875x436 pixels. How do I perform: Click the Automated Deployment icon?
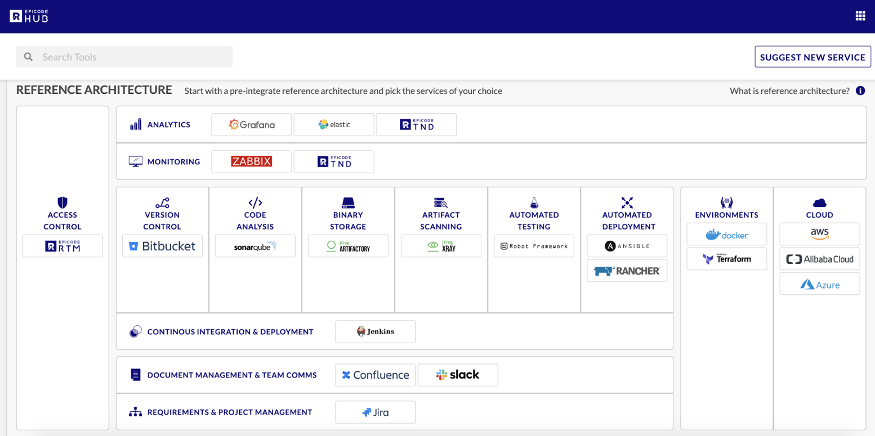(627, 203)
